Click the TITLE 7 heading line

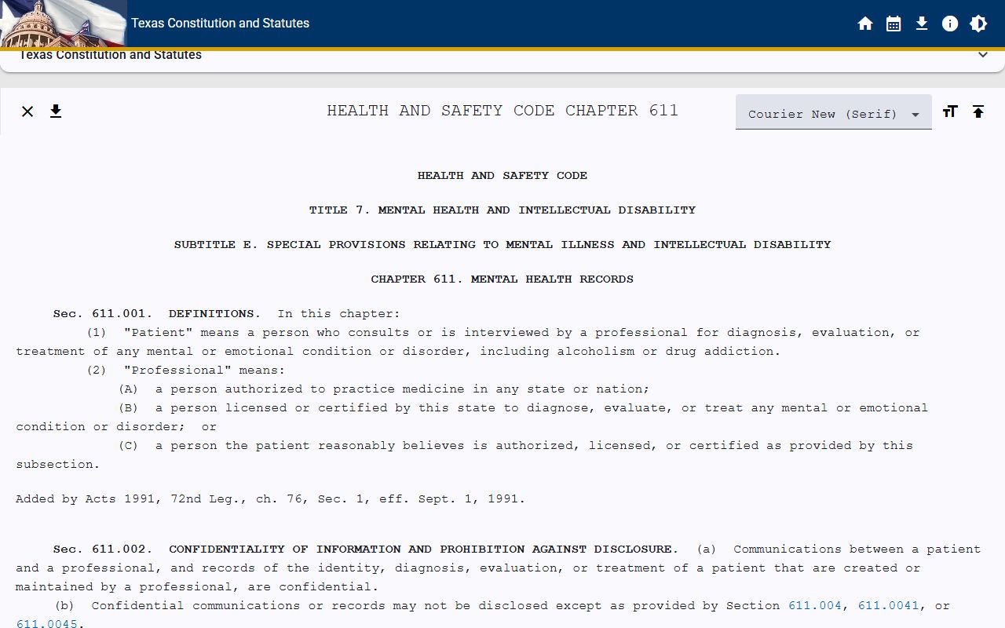502,210
